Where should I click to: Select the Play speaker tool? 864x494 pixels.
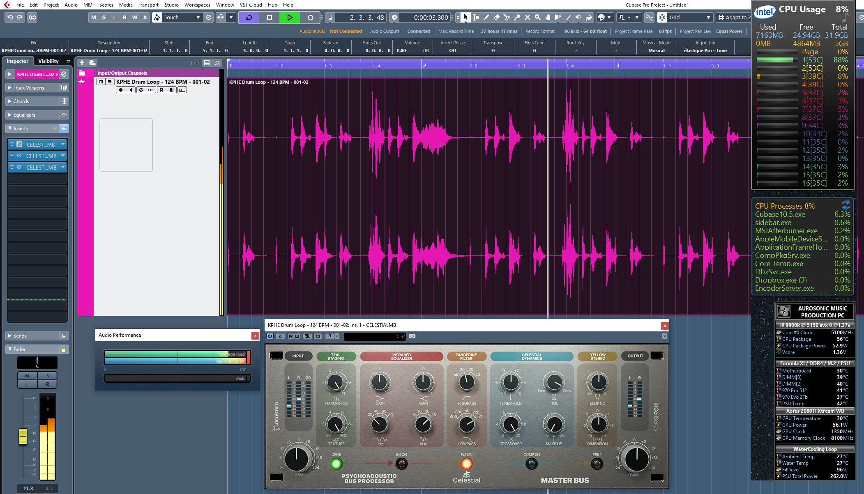point(578,17)
